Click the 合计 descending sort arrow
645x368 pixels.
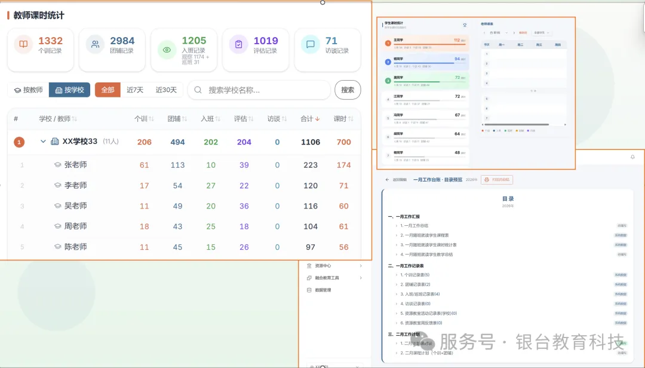tap(317, 119)
